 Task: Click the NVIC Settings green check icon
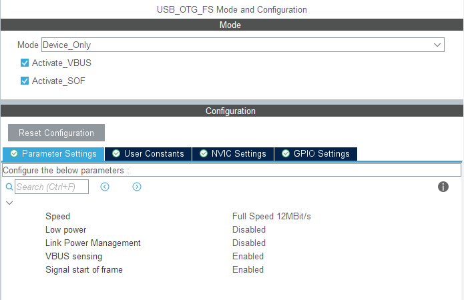(204, 153)
